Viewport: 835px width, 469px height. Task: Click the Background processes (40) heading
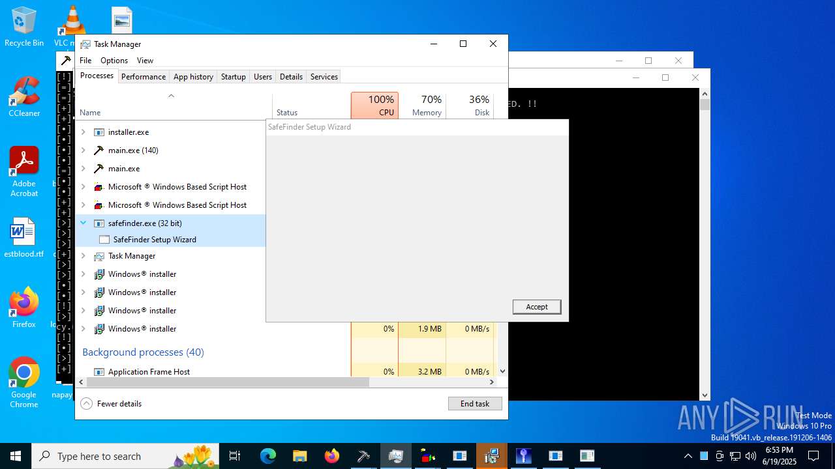tap(143, 352)
